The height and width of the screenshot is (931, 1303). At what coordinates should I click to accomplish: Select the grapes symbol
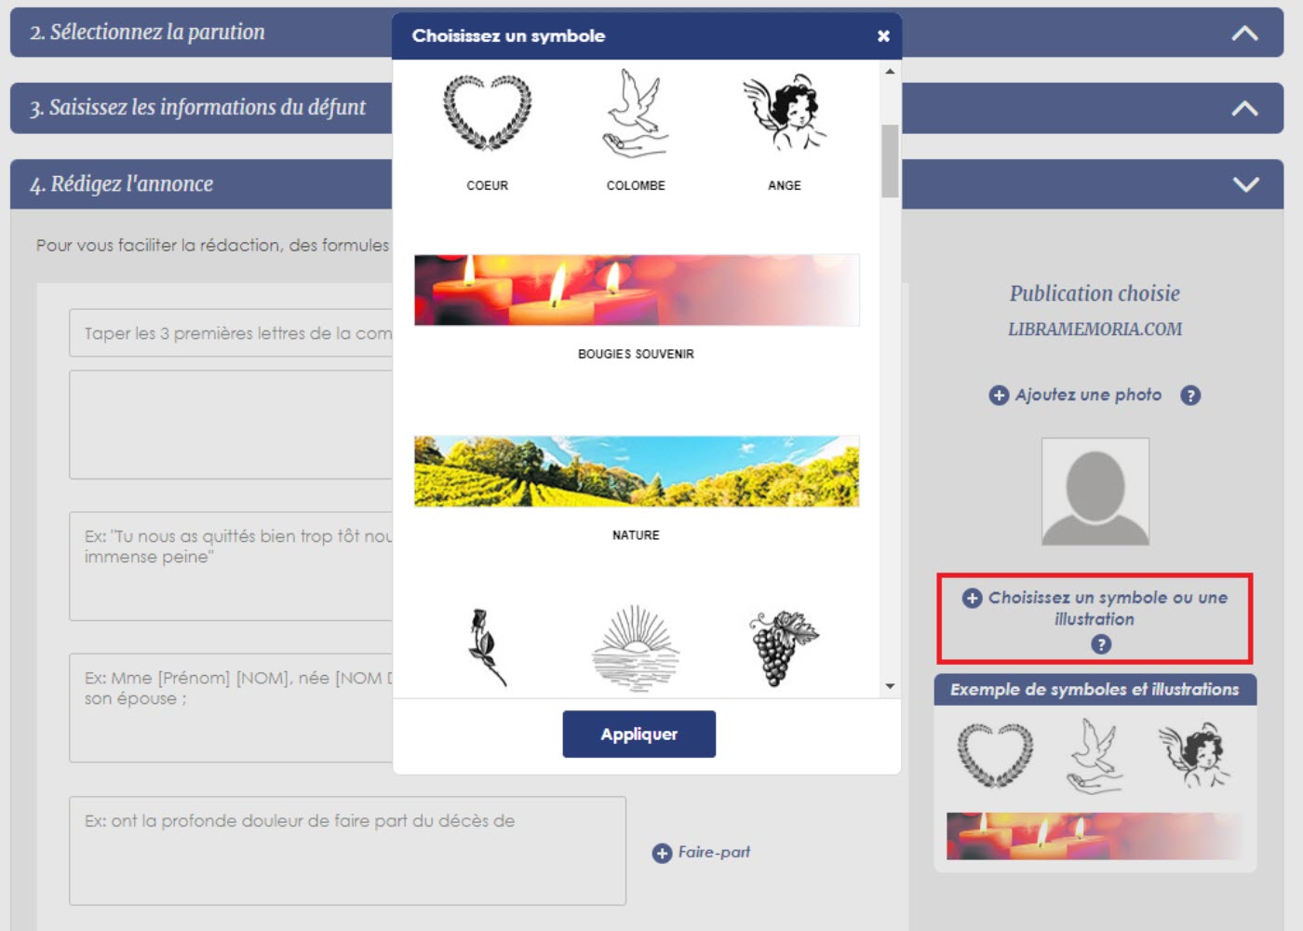(x=784, y=647)
